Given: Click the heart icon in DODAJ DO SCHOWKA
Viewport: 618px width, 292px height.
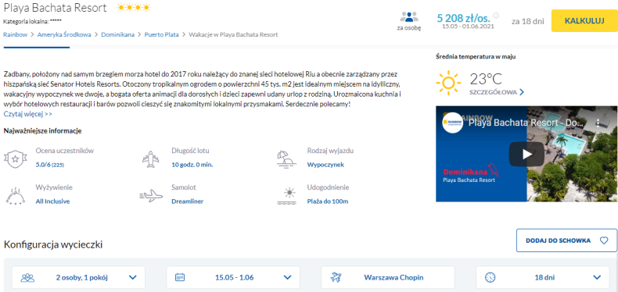Looking at the screenshot, I should tap(604, 240).
